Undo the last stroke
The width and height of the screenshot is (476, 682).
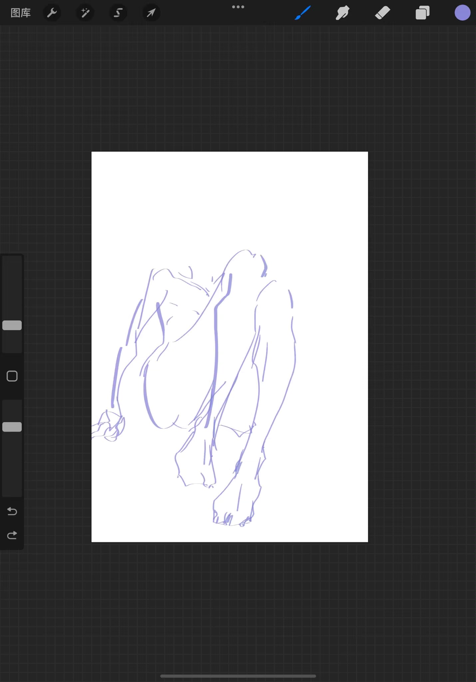click(12, 511)
